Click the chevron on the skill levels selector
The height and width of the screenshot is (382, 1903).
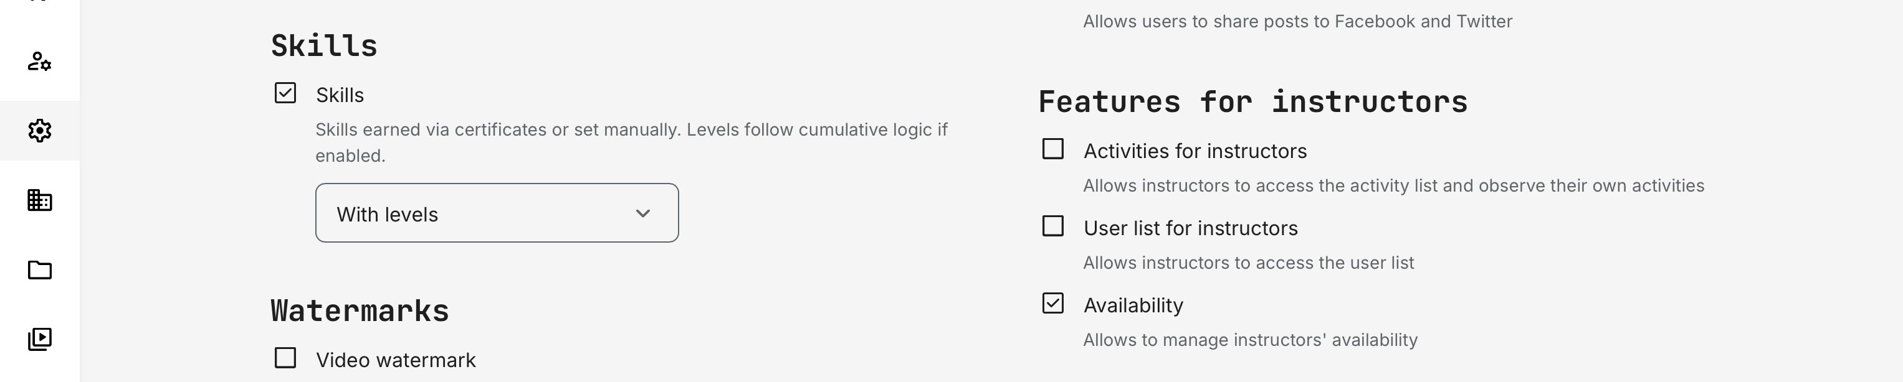point(642,214)
